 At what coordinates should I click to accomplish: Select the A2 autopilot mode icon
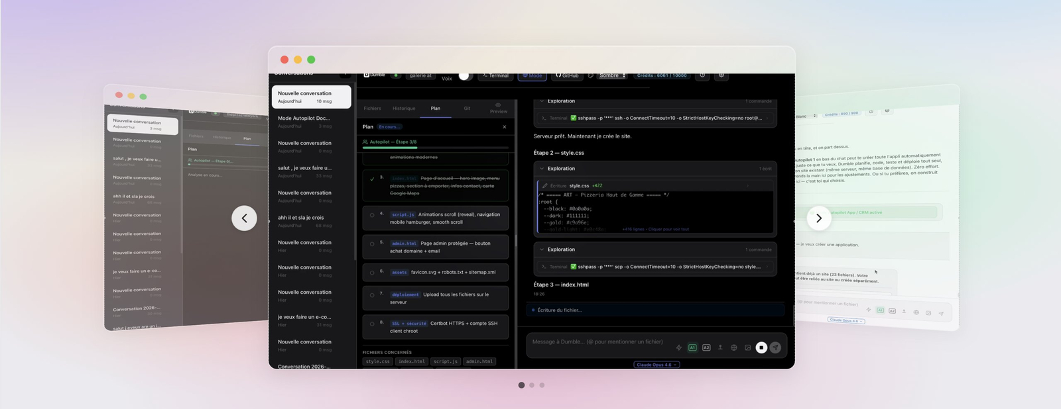click(706, 347)
